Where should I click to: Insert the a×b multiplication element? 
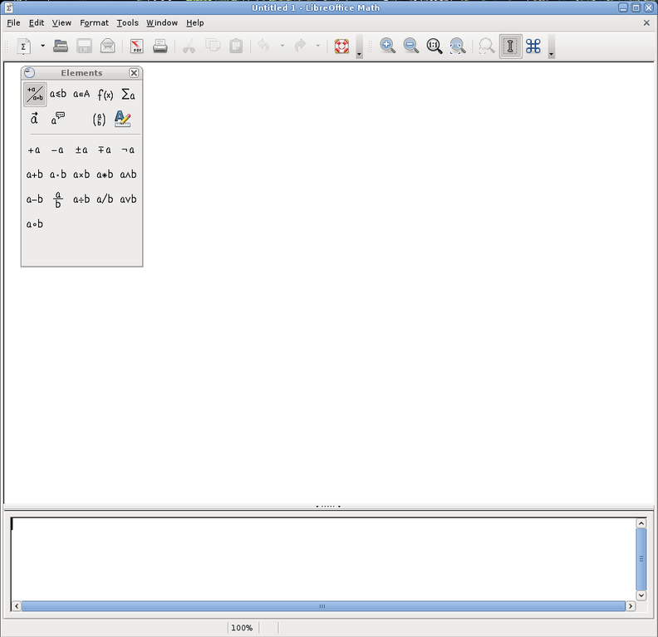tap(81, 174)
